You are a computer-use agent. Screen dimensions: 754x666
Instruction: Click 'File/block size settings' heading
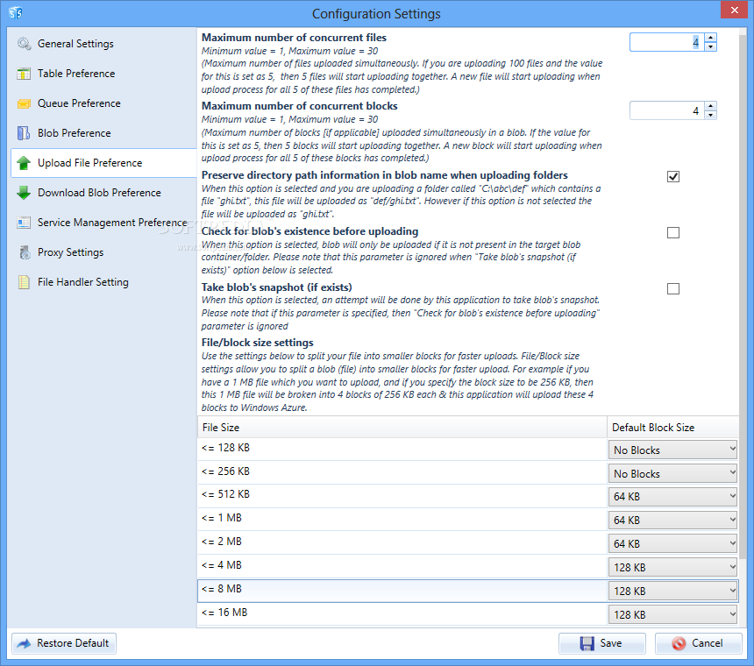(257, 343)
